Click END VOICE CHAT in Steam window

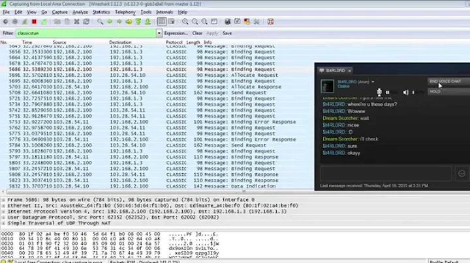tap(448, 81)
